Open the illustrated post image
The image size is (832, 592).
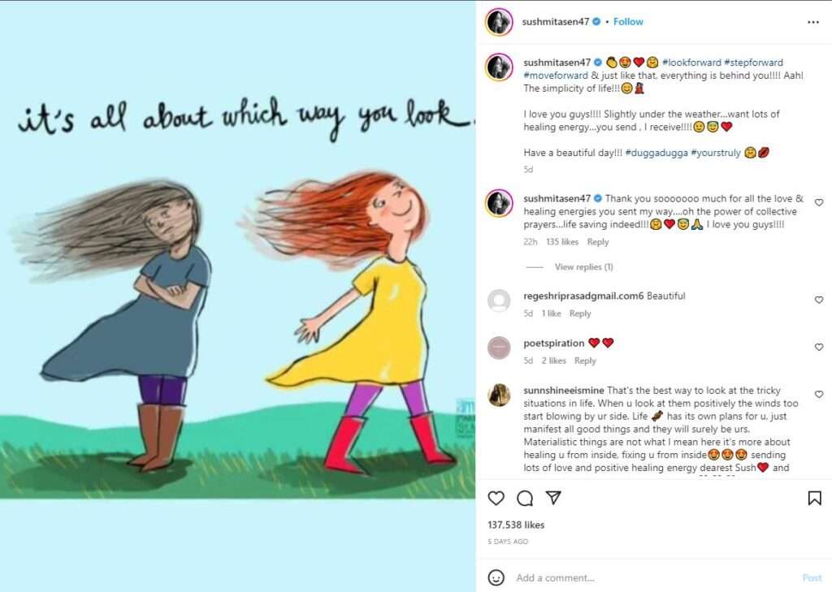[238, 296]
